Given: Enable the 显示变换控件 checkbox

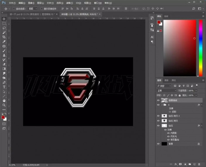Looking at the screenshot, I should [x=42, y=9].
